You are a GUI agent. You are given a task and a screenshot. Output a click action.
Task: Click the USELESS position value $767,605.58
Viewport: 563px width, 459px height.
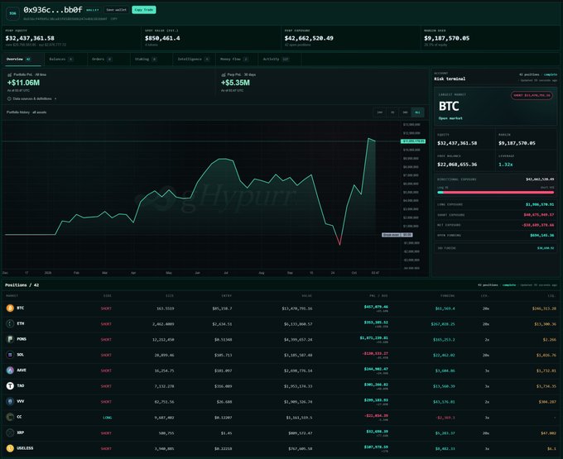tap(301, 448)
